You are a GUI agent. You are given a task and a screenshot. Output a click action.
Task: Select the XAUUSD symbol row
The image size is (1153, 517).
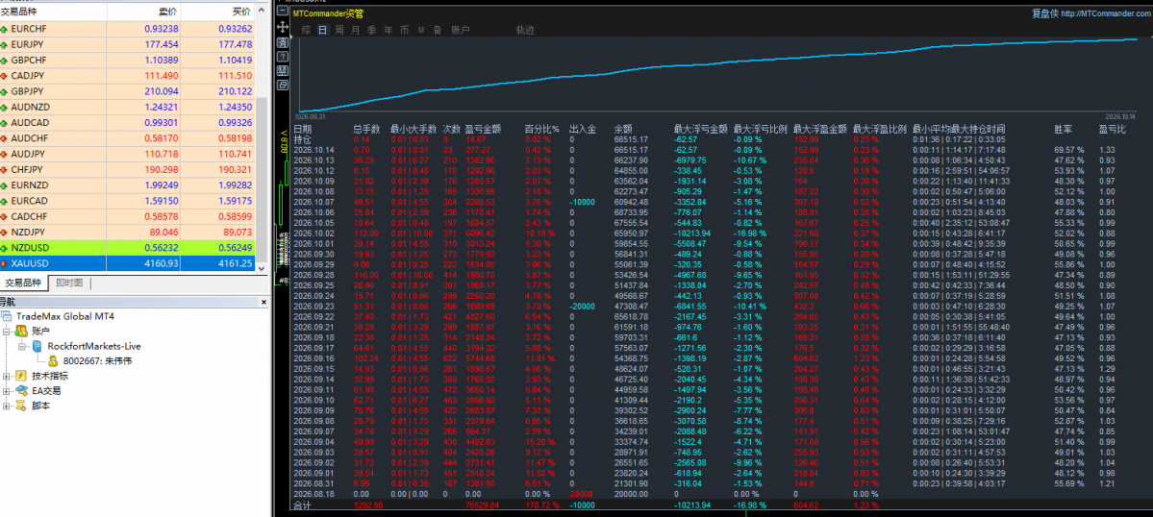(x=127, y=263)
